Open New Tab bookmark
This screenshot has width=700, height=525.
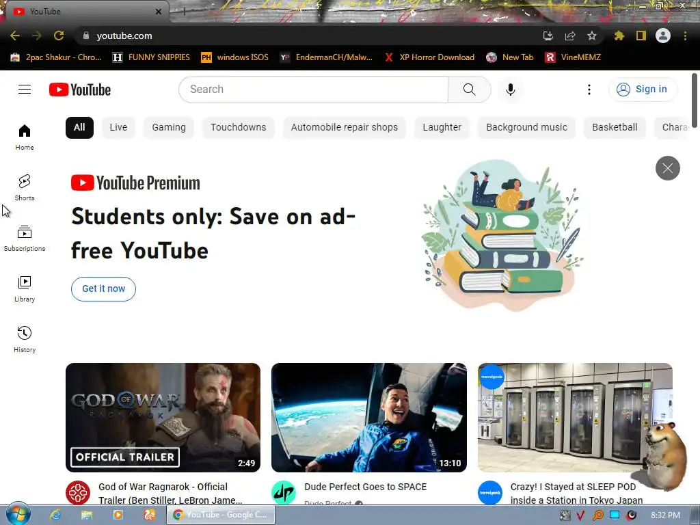click(x=510, y=57)
